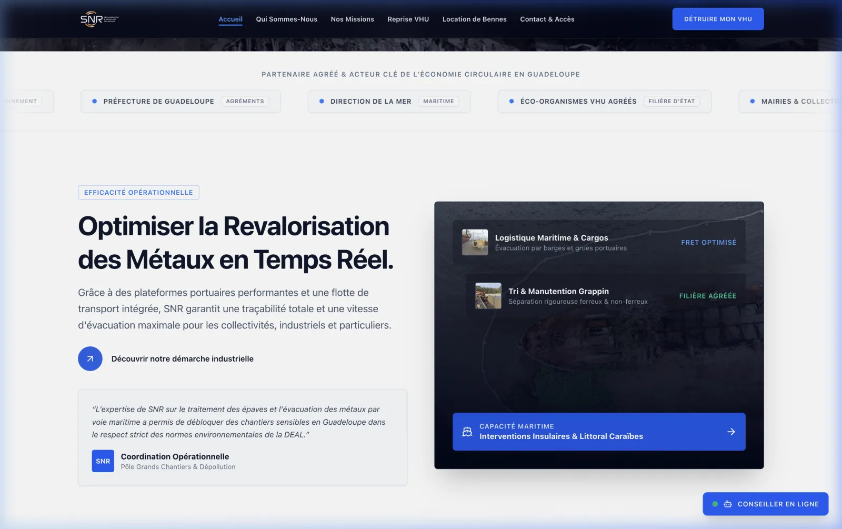Click Pôle Grands Chantiers & Dépollution subtitle

tap(178, 467)
